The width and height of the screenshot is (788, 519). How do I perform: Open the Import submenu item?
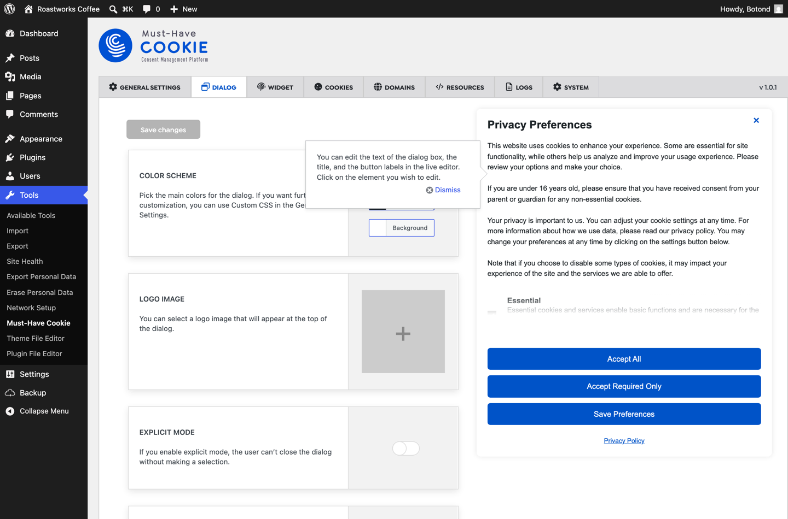[18, 231]
